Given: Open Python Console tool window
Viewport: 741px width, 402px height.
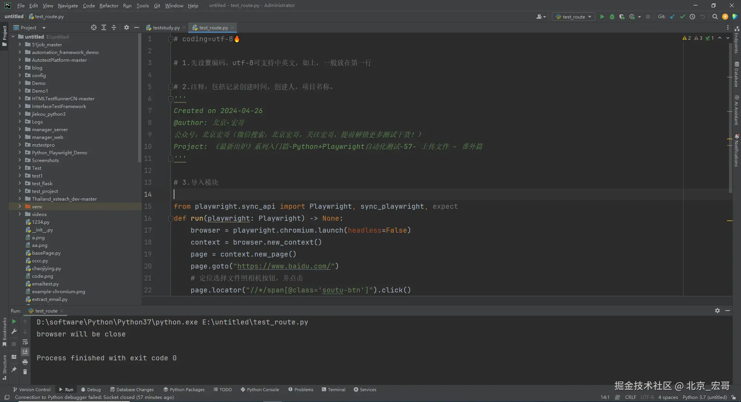Looking at the screenshot, I should (260, 390).
